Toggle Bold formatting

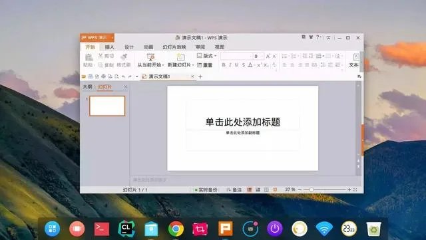[x=224, y=65]
